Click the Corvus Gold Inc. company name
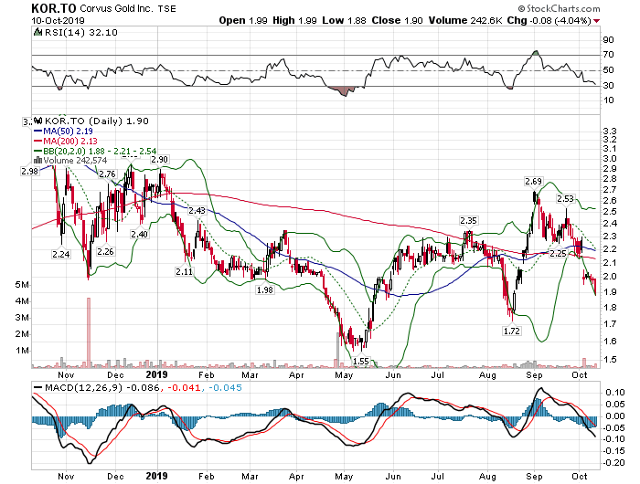Viewport: 640px width, 484px height. [117, 8]
